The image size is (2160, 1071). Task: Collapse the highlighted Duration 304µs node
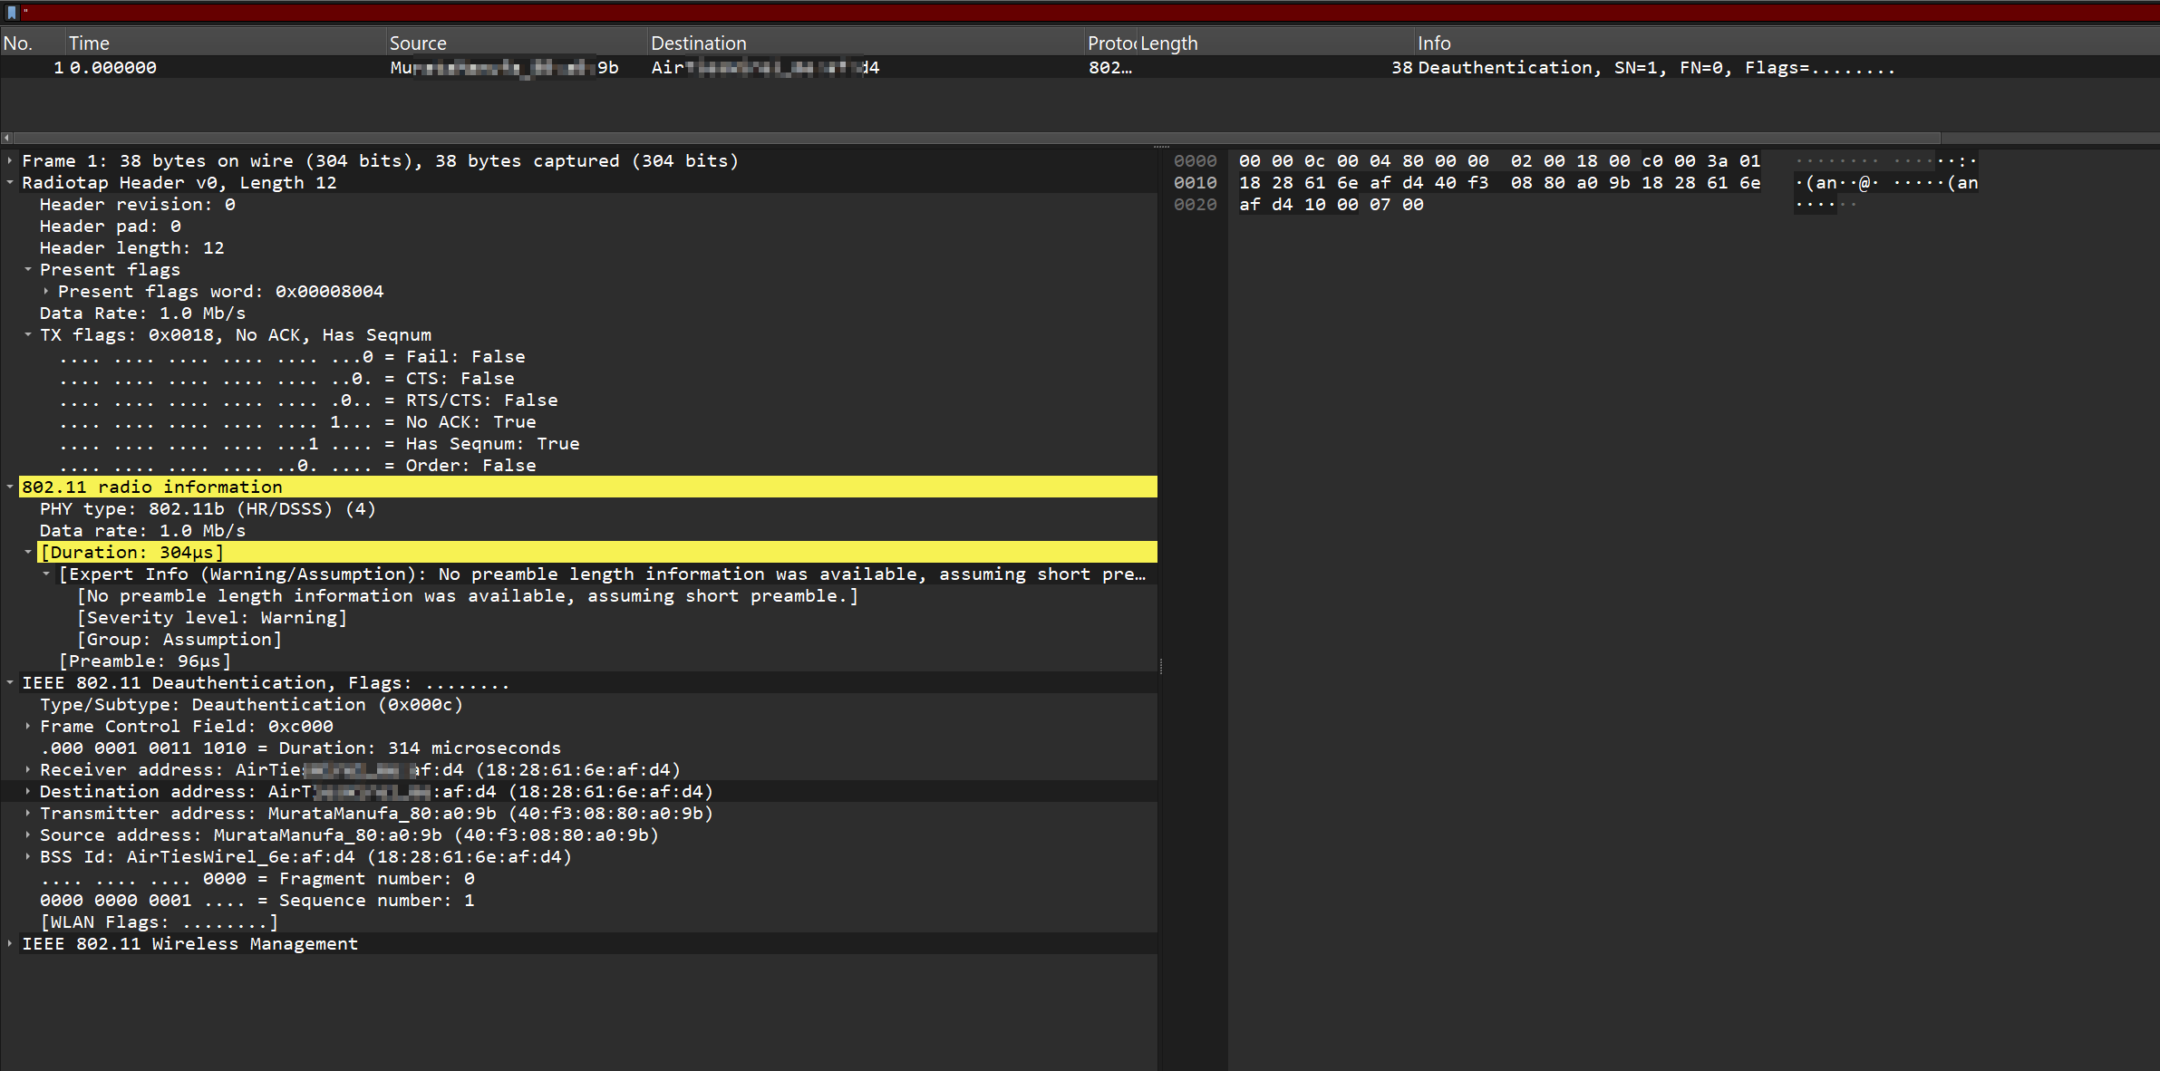coord(28,553)
